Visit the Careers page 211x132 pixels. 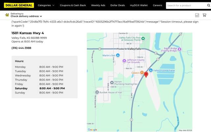point(158,5)
